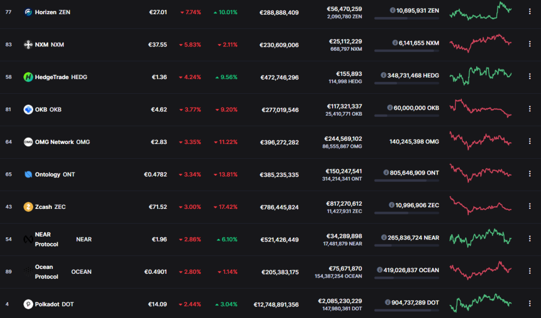Click the Zcash price €71.52
Viewport: 541px width, 318px height.
point(158,207)
